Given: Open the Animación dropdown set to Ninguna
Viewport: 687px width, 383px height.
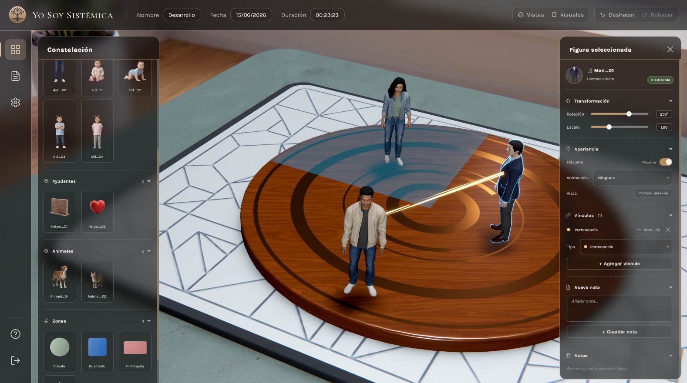Looking at the screenshot, I should click(x=632, y=178).
